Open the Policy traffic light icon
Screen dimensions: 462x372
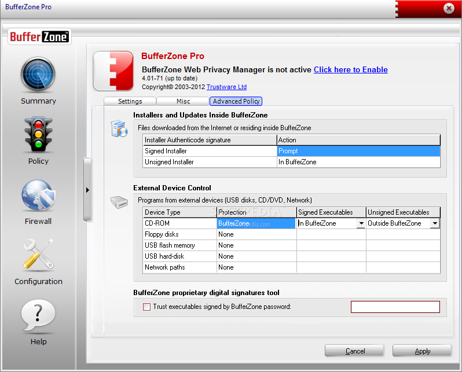(38, 134)
